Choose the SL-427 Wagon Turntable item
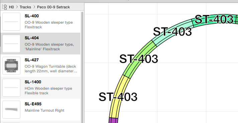238x123 pixels. [x=40, y=66]
